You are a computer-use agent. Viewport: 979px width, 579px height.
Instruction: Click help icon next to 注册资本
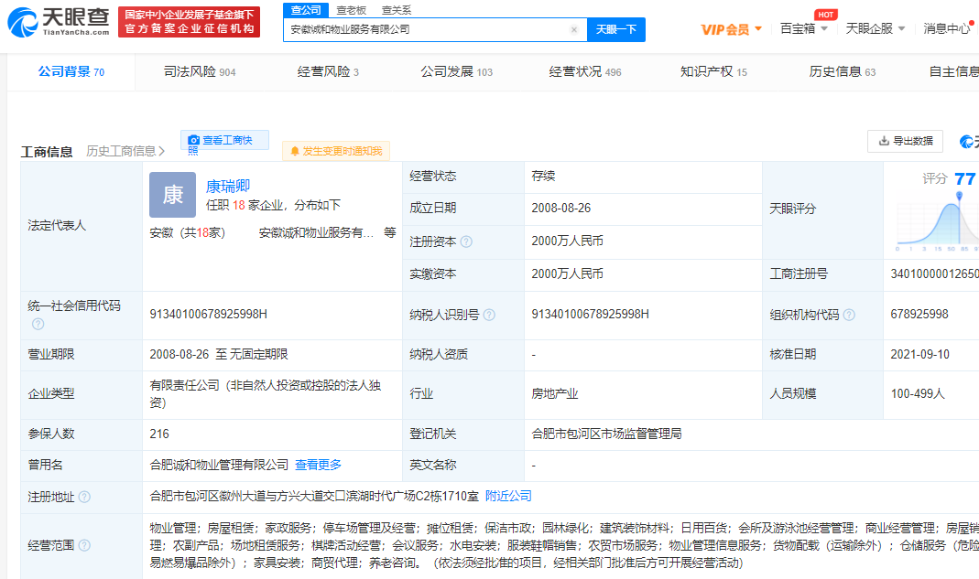[466, 242]
